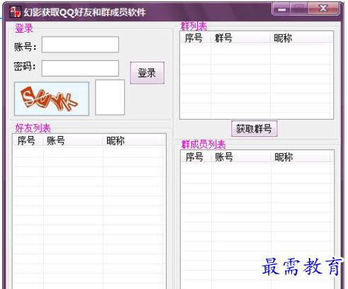The height and width of the screenshot is (289, 348).
Task: Click the disabled maximize button
Action: tap(299, 9)
